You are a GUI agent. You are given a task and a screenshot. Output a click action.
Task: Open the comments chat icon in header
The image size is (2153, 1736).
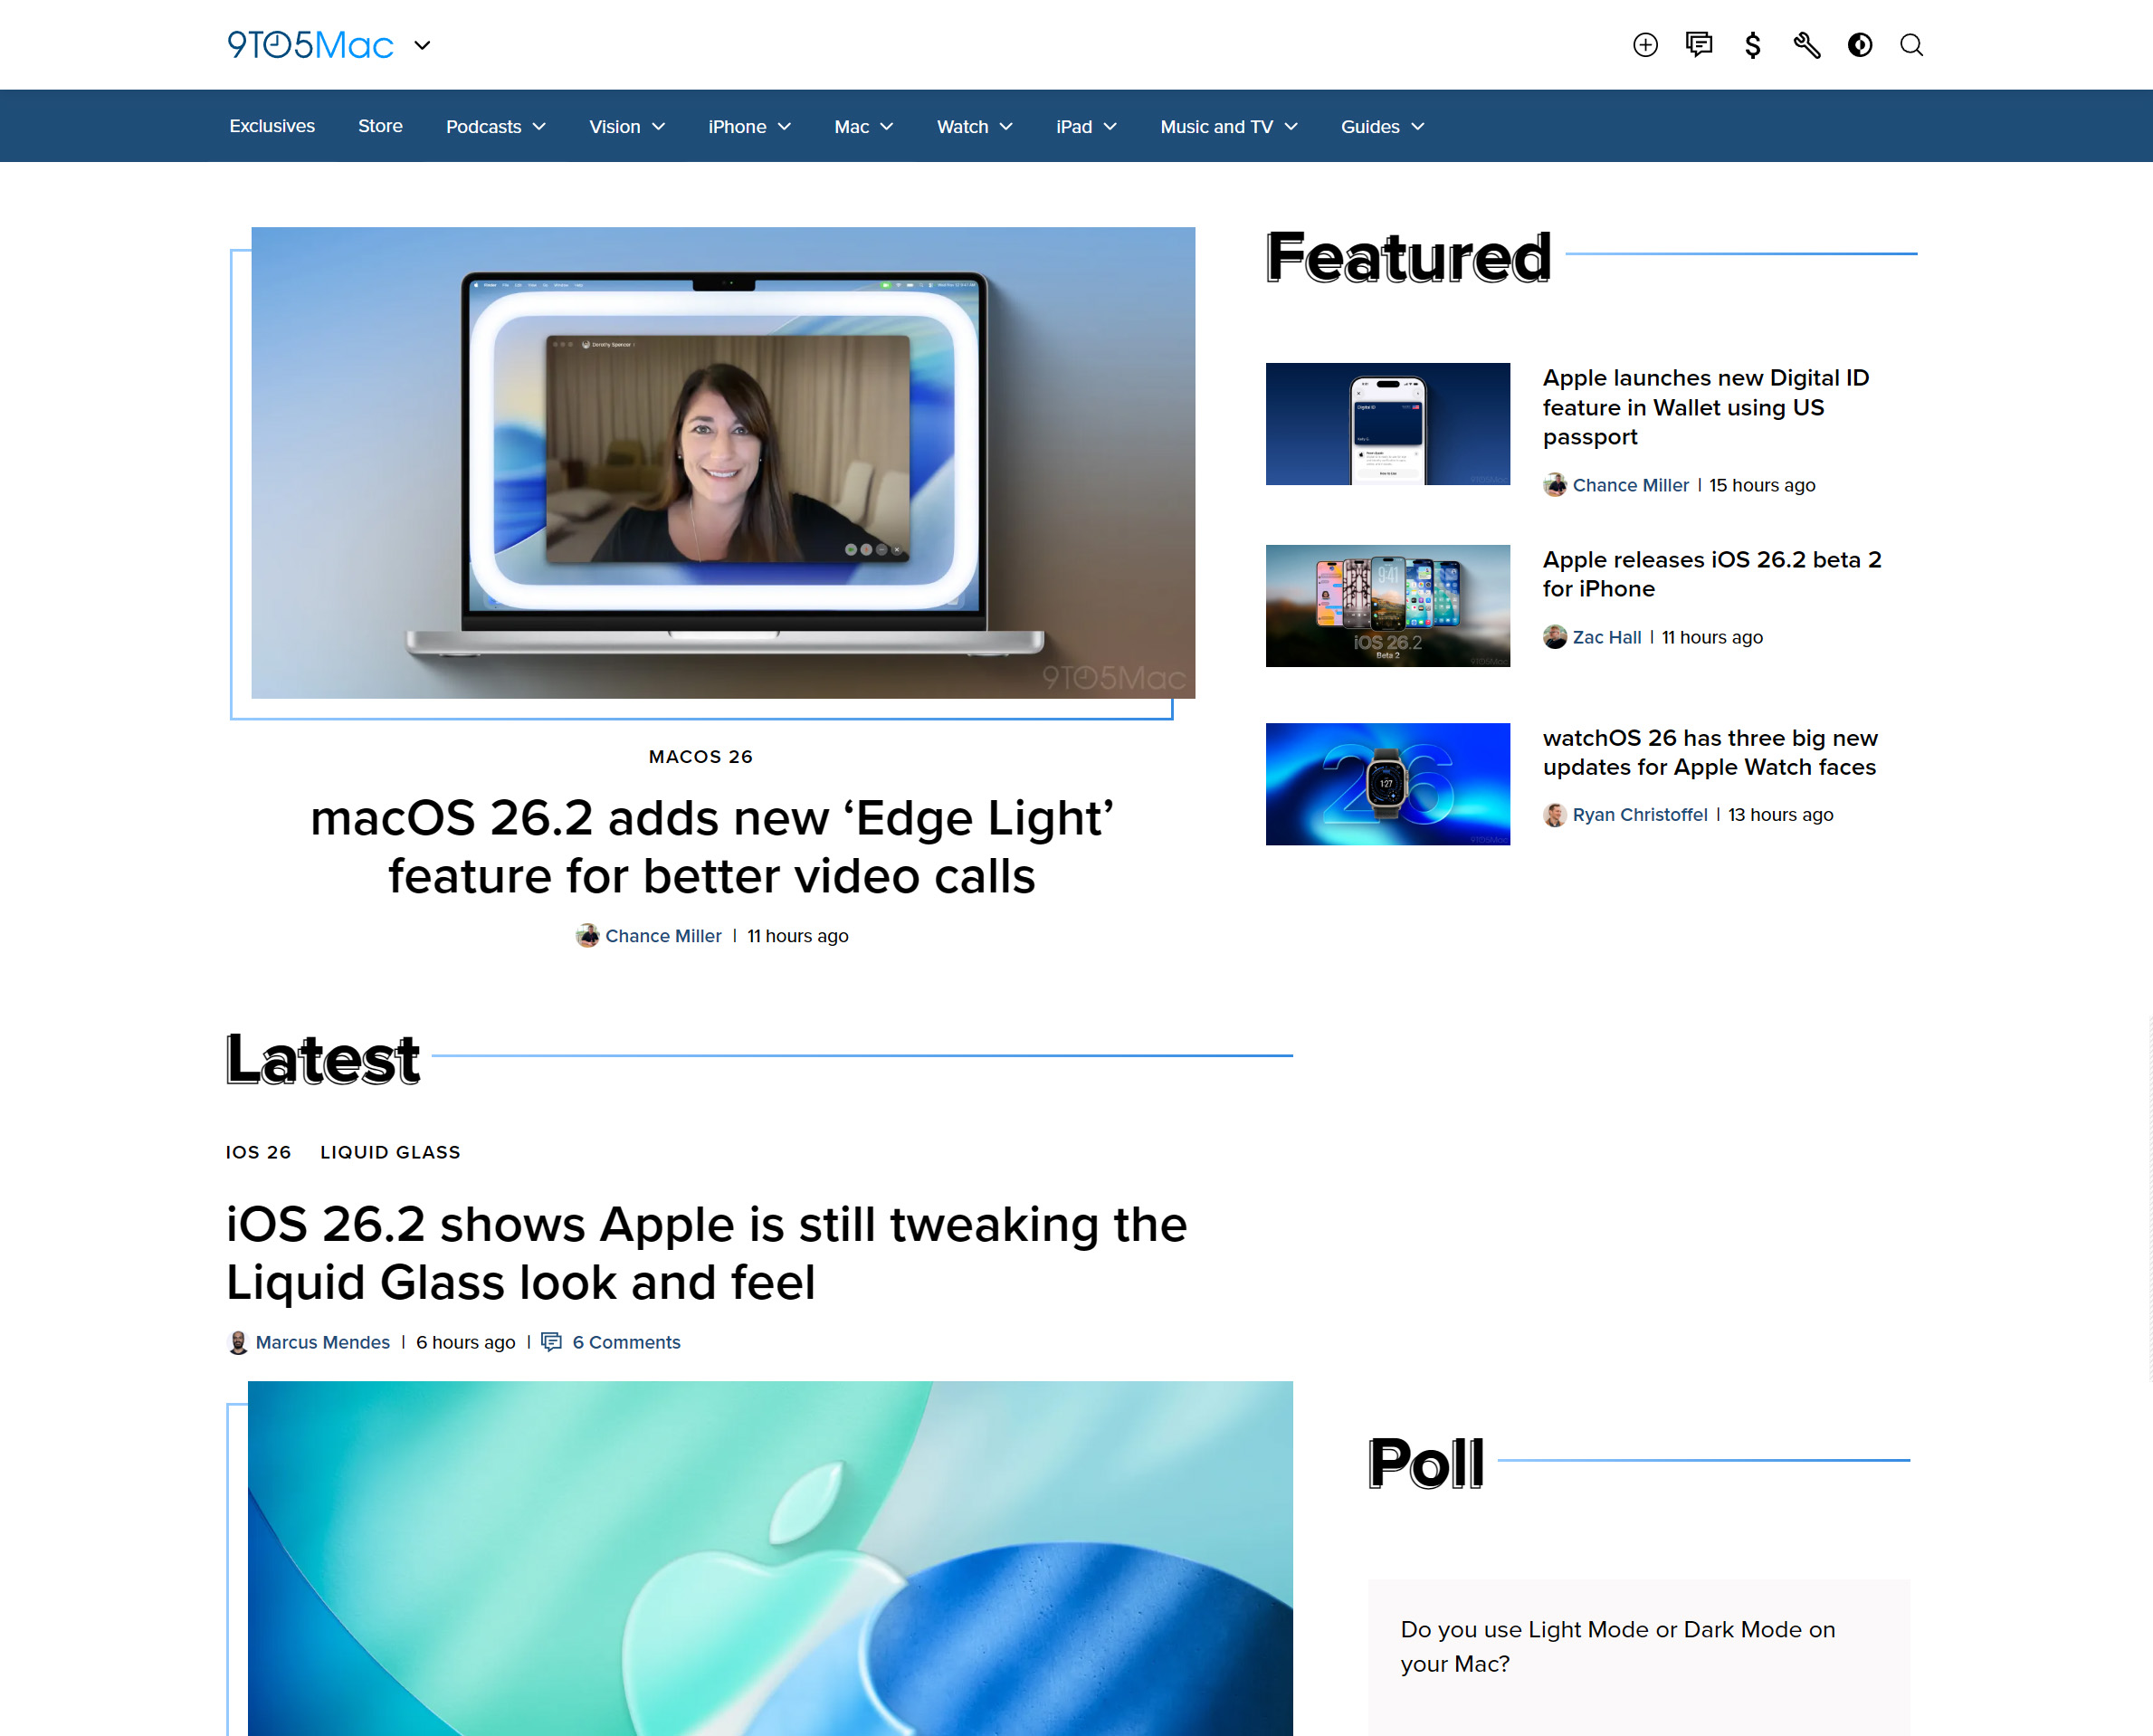pyautogui.click(x=1698, y=45)
